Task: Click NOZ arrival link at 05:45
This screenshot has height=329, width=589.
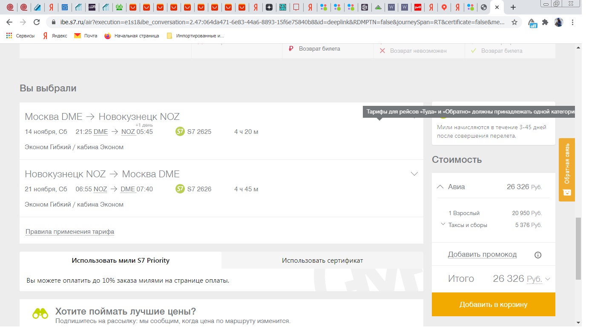Action: coord(128,132)
